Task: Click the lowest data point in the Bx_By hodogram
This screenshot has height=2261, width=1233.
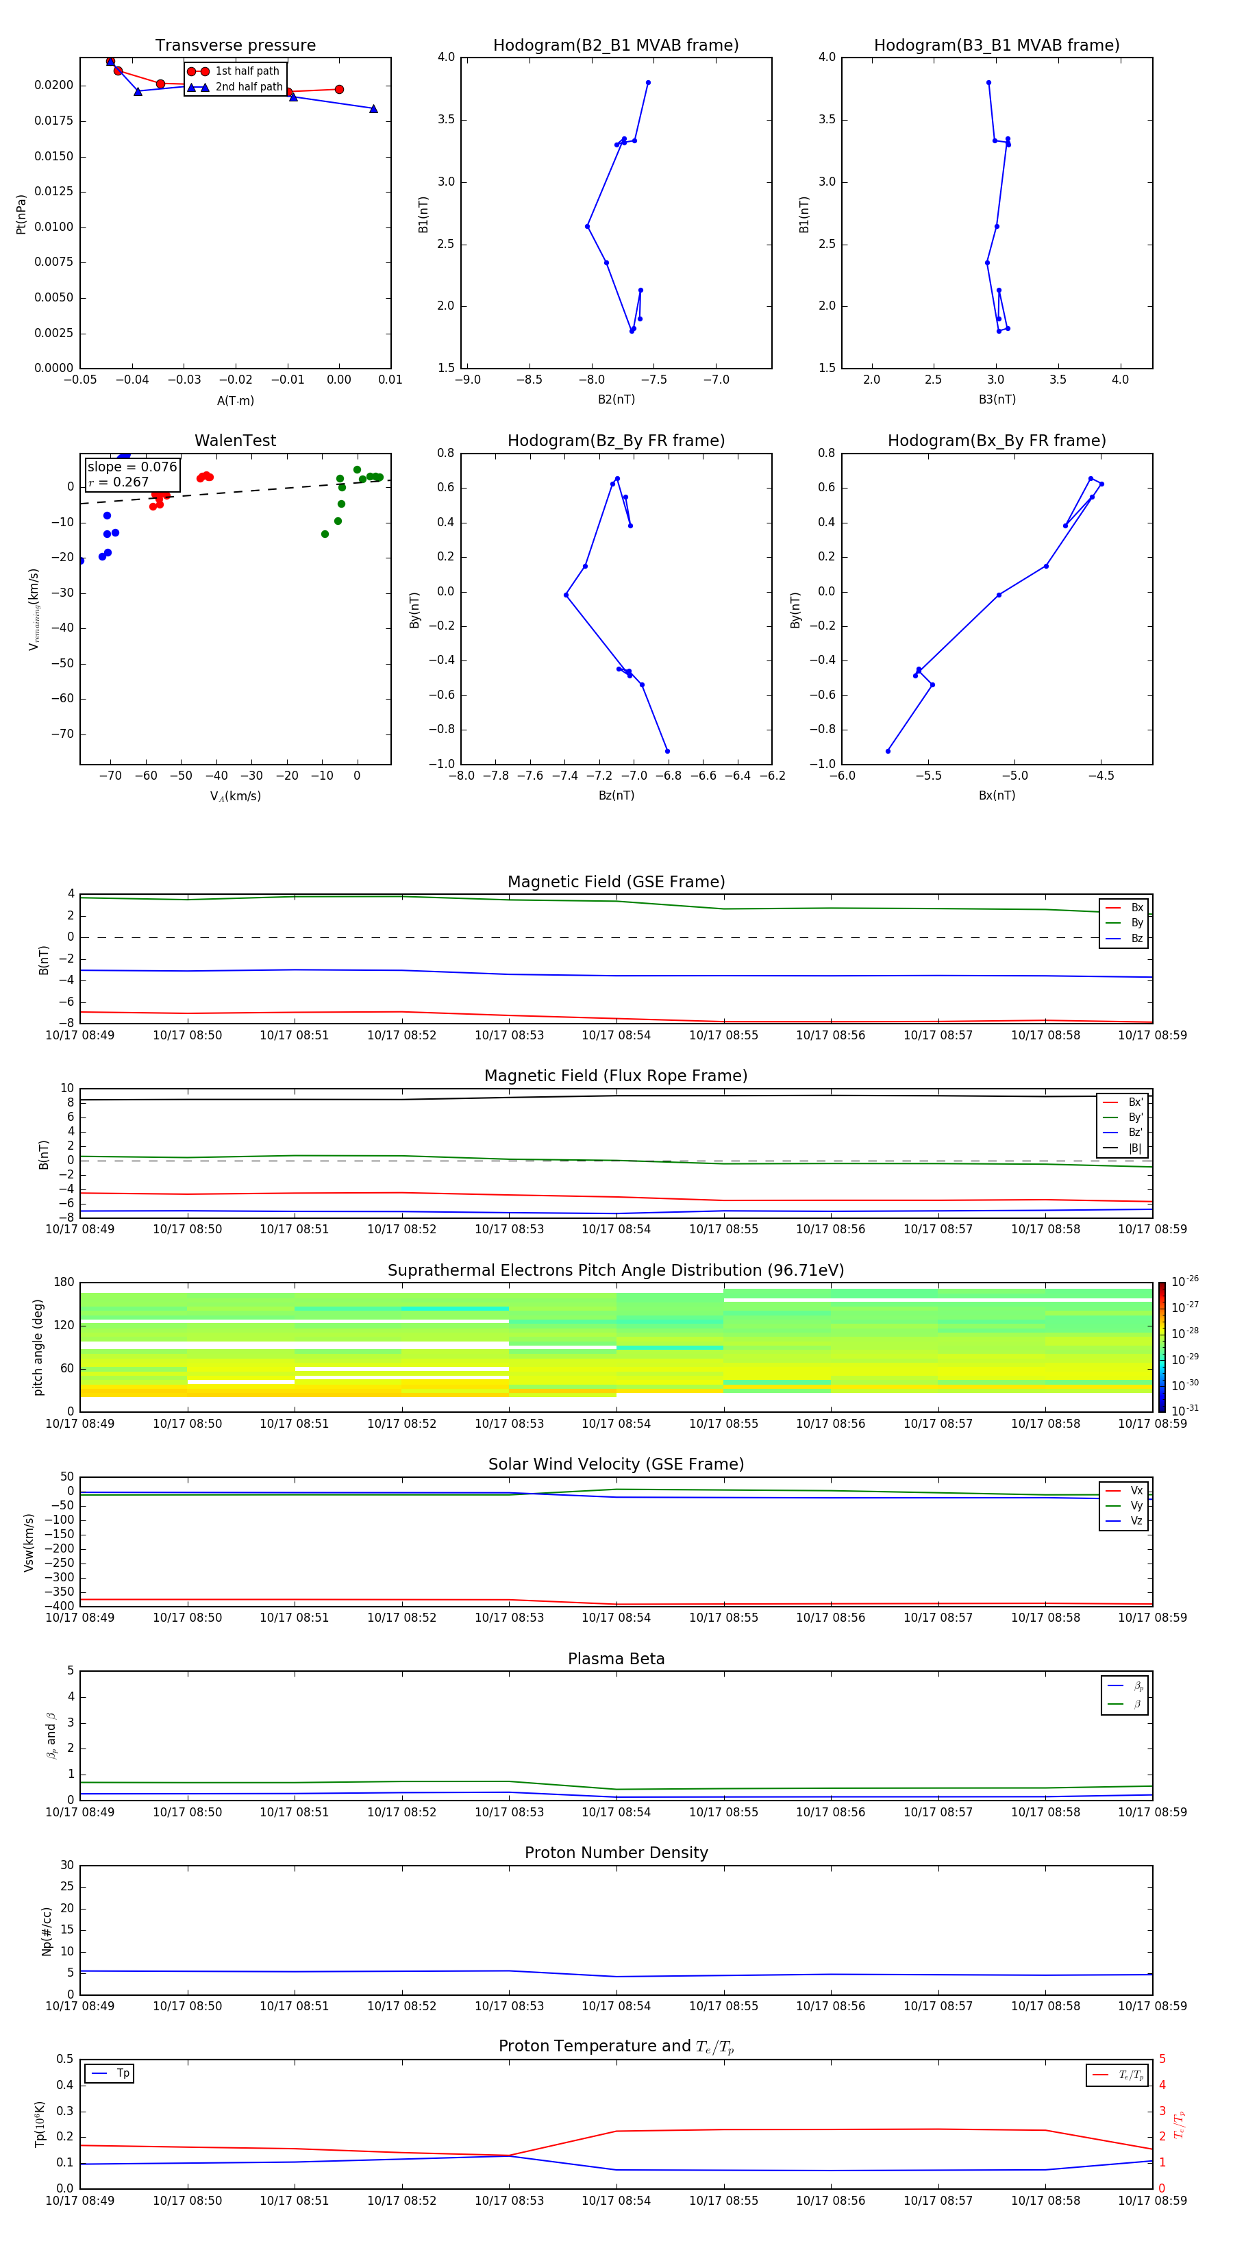Action: coord(888,750)
